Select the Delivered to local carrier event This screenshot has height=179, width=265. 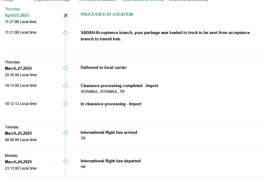click(103, 67)
